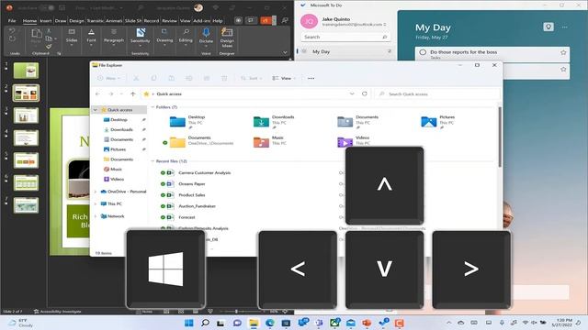Click Accessibility: Investigate in PowerPoint status bar
This screenshot has width=588, height=330.
[x=57, y=312]
